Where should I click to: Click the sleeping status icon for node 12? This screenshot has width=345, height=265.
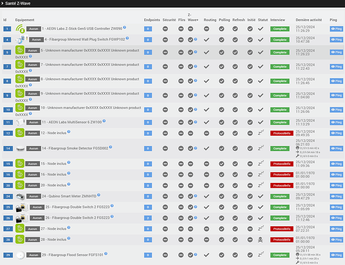click(x=261, y=132)
